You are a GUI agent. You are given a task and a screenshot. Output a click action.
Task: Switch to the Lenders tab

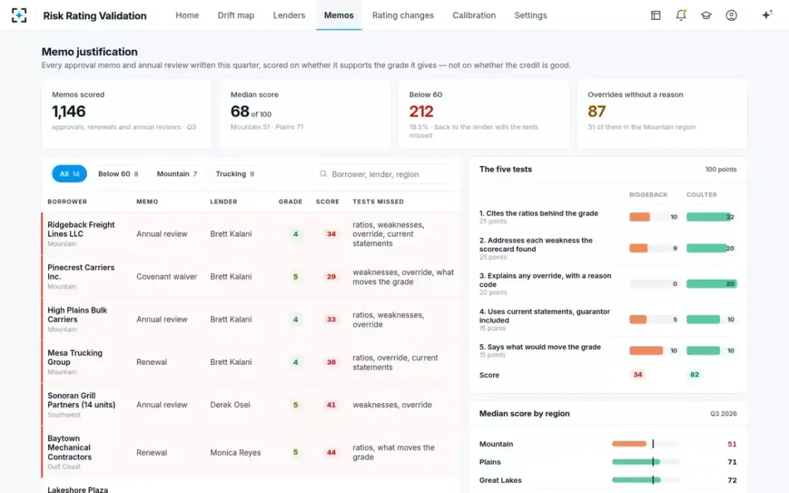(x=289, y=15)
